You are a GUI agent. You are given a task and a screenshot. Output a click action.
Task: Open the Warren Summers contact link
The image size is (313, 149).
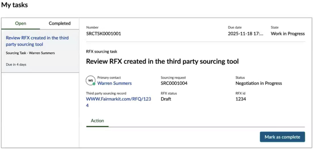click(114, 83)
